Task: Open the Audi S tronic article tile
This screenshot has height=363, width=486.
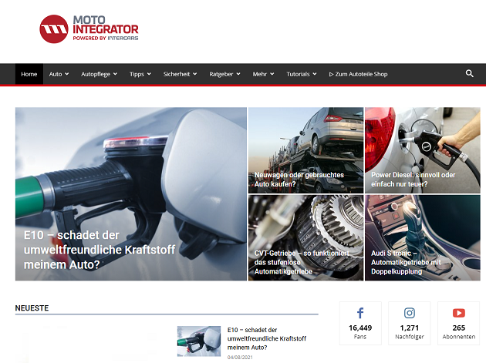Action: (x=407, y=262)
